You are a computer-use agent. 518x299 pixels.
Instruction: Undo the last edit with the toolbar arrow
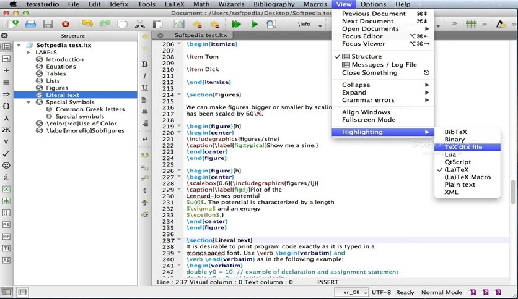click(x=87, y=23)
